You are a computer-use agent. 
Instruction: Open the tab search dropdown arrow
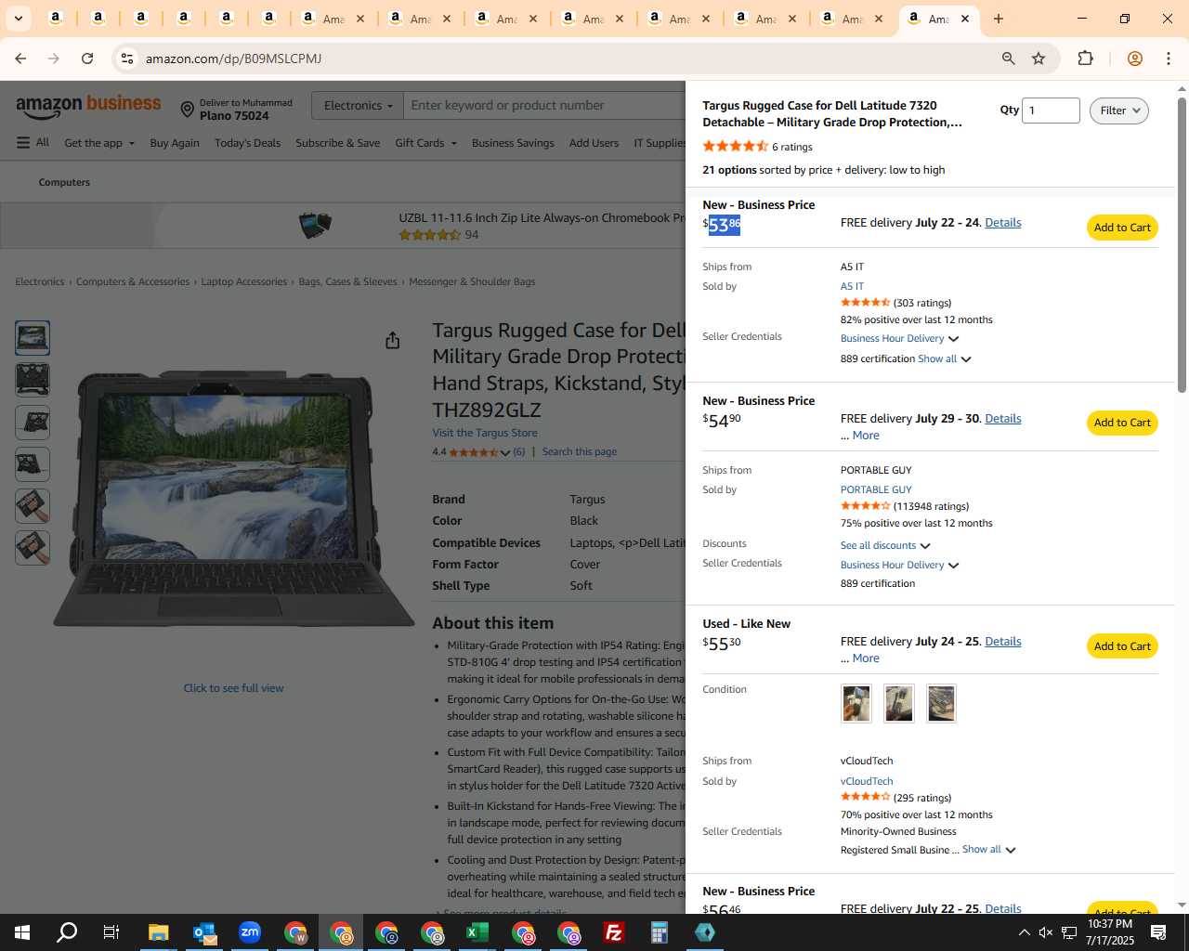(x=18, y=19)
